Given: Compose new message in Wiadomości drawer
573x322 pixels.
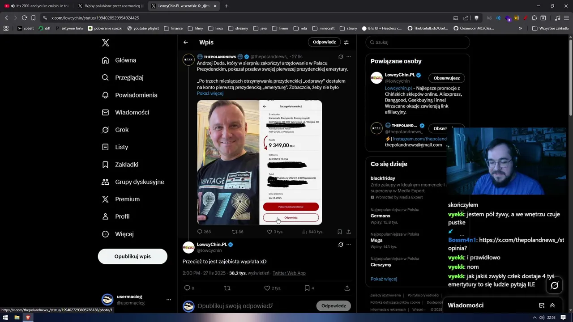Looking at the screenshot, I should (542, 305).
